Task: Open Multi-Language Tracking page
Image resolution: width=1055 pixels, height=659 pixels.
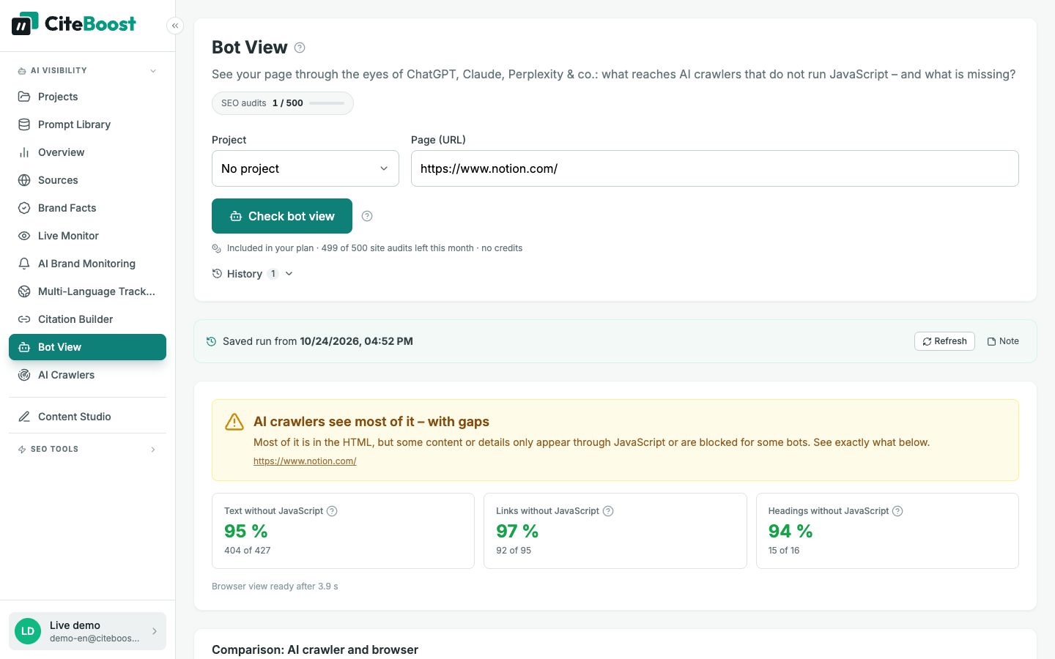Action: coord(87,291)
